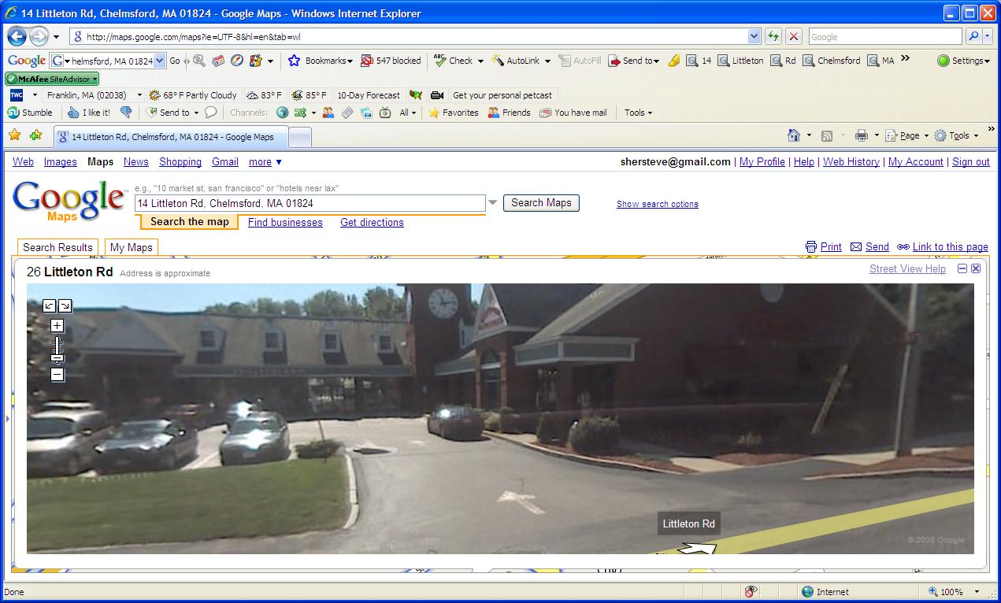Add page to Favorites with plus-star icon
Image resolution: width=1001 pixels, height=603 pixels.
(35, 135)
